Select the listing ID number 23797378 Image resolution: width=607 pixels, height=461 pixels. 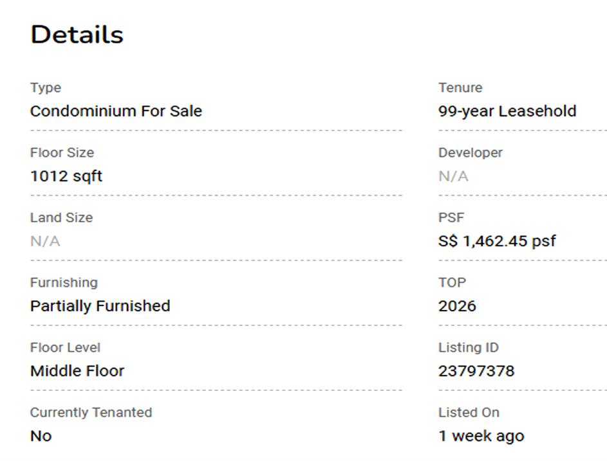pos(476,371)
